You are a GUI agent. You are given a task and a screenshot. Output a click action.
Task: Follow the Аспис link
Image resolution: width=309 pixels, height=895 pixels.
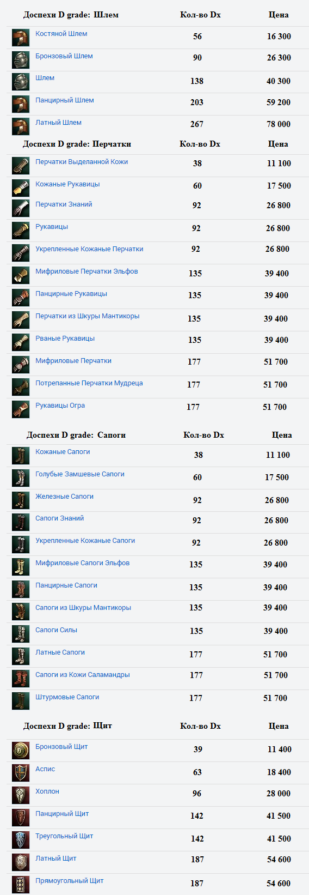45,769
